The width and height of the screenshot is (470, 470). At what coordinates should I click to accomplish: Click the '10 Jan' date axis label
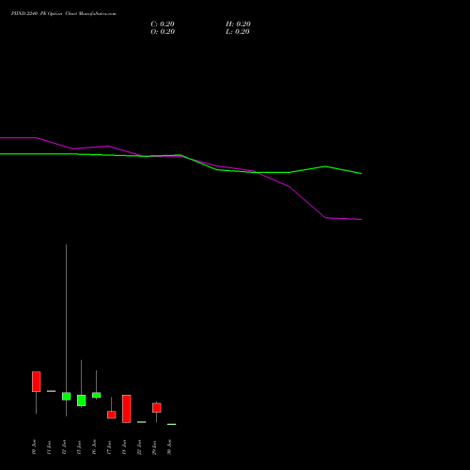coord(34,447)
